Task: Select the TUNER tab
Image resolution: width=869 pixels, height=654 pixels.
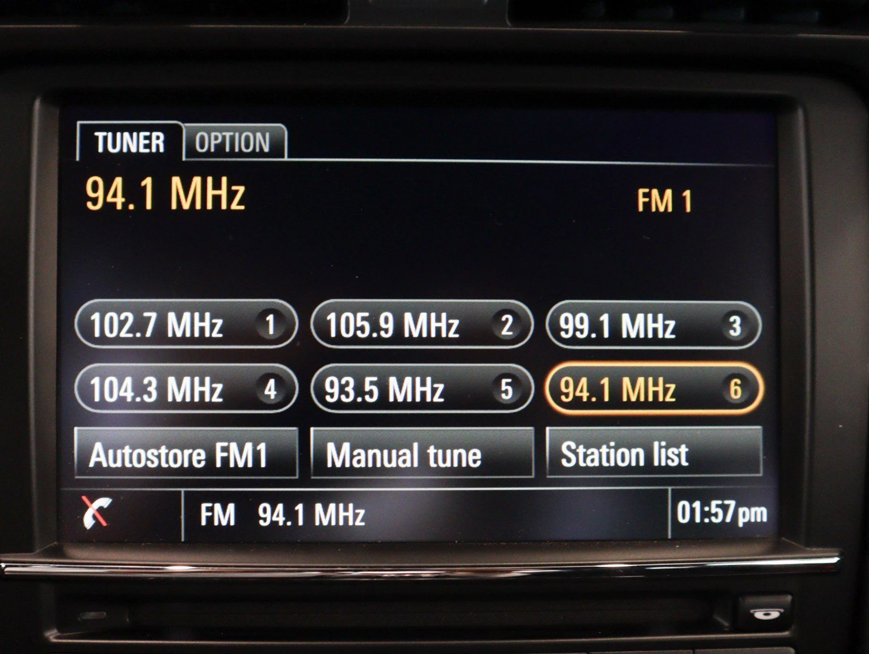Action: [x=129, y=142]
